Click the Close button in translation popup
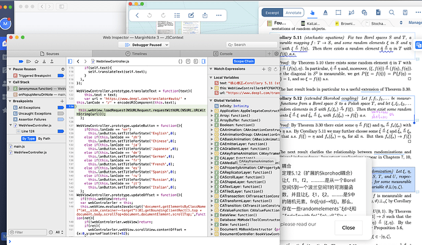 349,228
